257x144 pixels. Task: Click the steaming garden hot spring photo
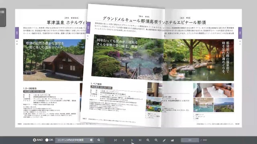click(128, 57)
